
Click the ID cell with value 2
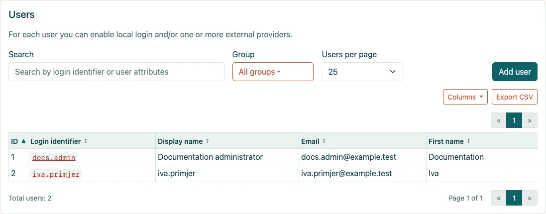pyautogui.click(x=18, y=173)
